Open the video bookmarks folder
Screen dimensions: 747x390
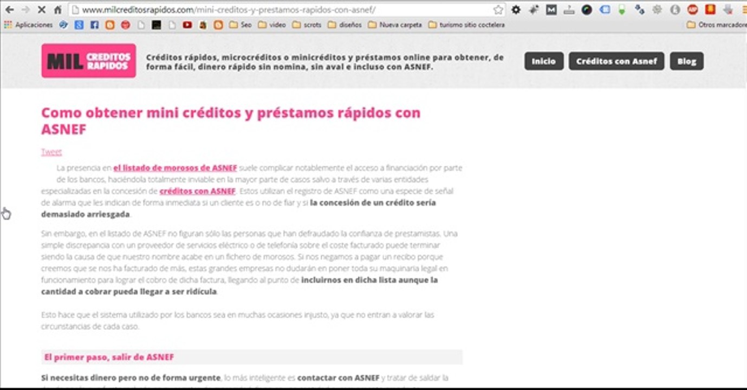272,25
